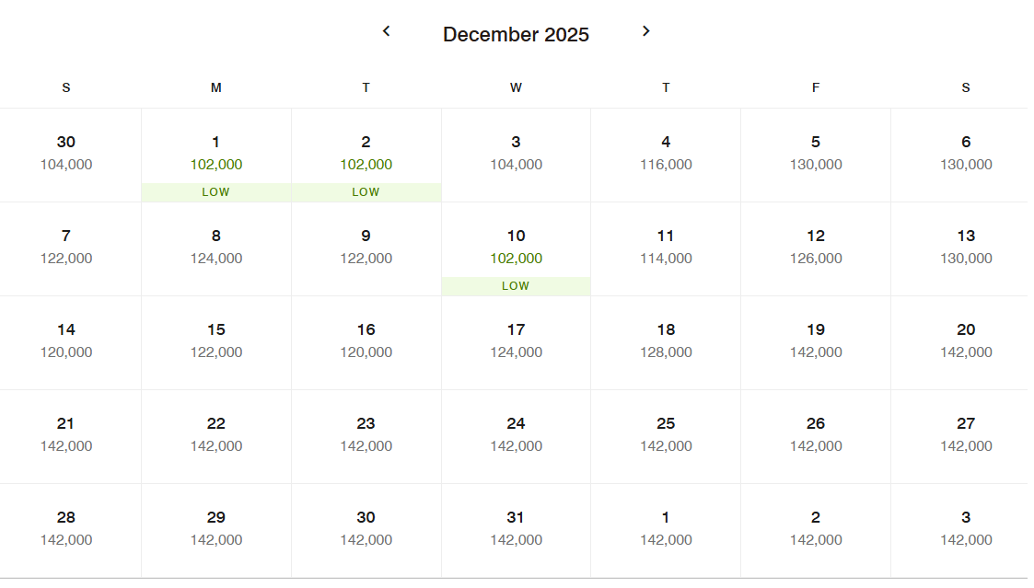Viewport: 1034px width, 588px height.
Task: Go to previous month using left chevron
Action: [387, 31]
